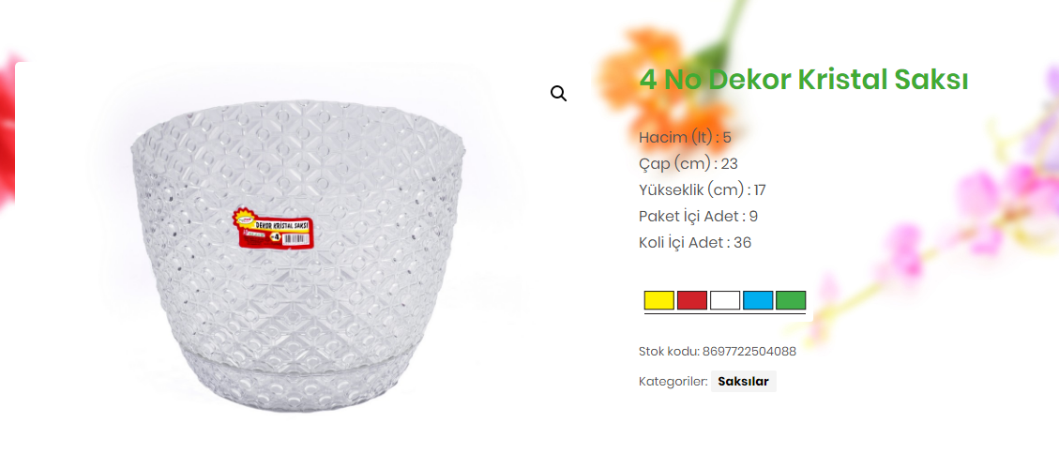Click the clear crystal pot product photo
Viewport: 1059px width, 469px height.
298,255
